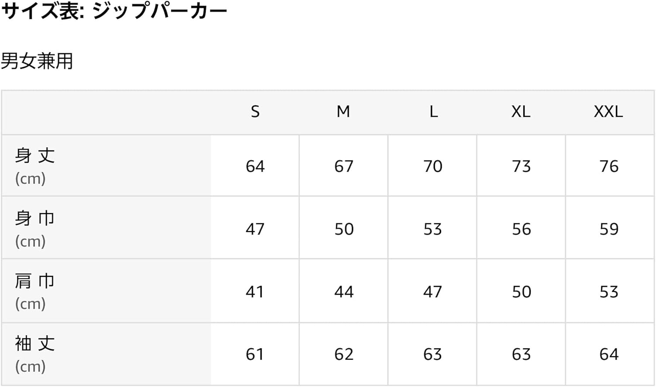Viewport: 656px width, 387px height.
Task: Click the 袖丈 value 63 for XL
Action: 521,354
